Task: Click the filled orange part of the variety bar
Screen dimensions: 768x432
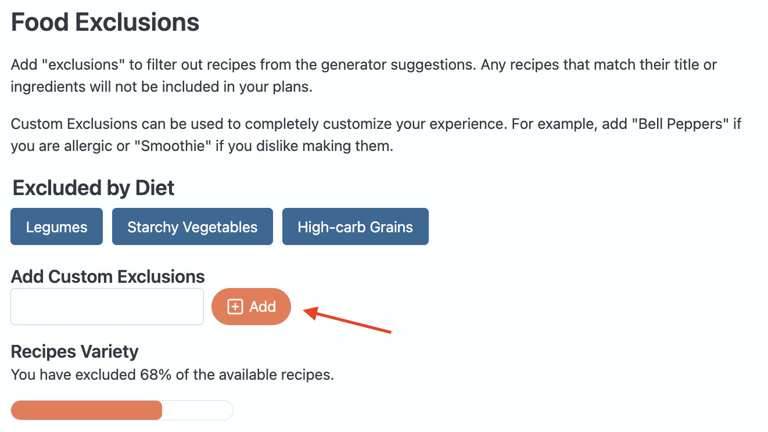Action: pos(86,410)
